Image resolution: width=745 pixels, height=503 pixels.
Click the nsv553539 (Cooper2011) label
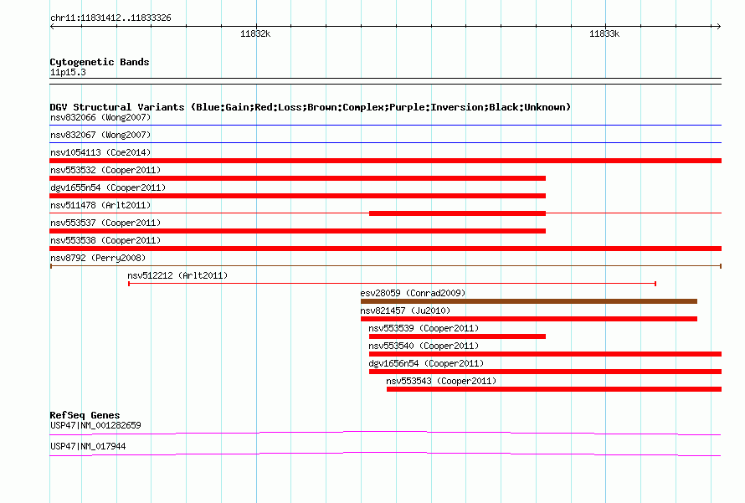point(424,328)
